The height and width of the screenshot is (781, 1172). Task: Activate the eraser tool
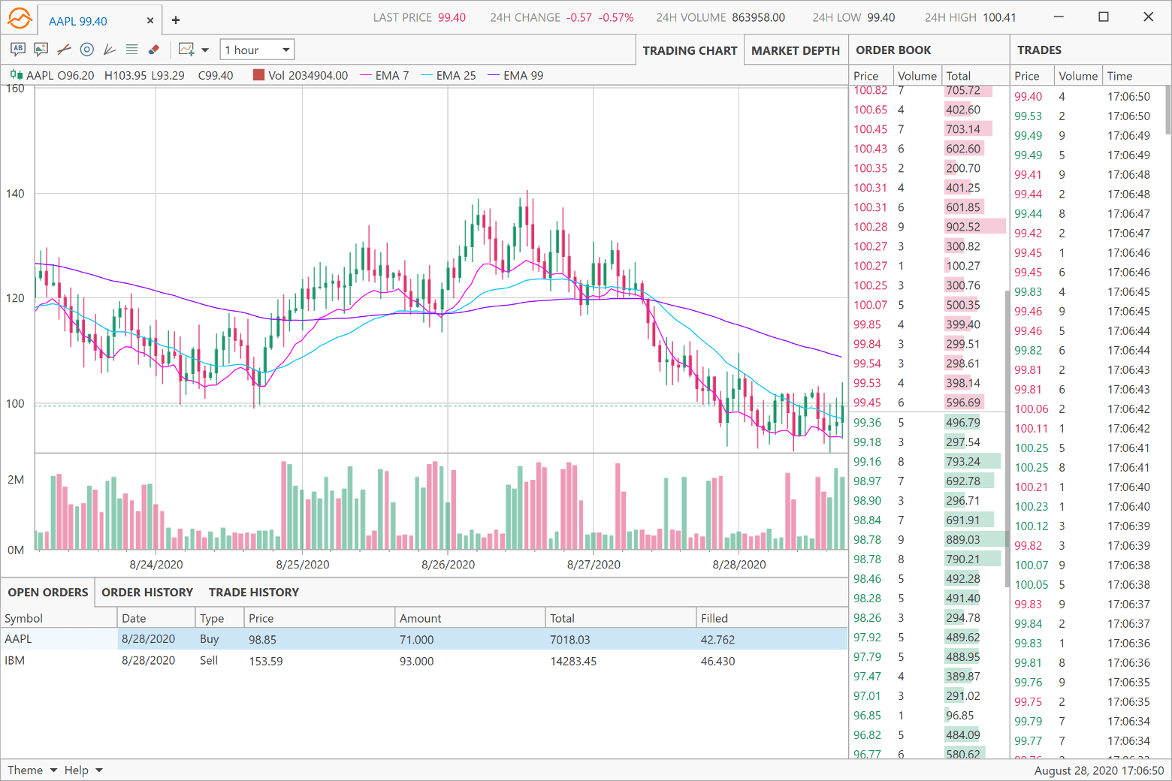pos(154,49)
